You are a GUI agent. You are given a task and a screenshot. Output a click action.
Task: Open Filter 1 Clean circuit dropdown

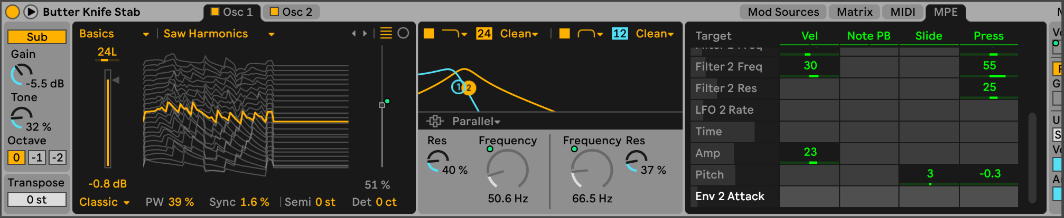pos(519,34)
